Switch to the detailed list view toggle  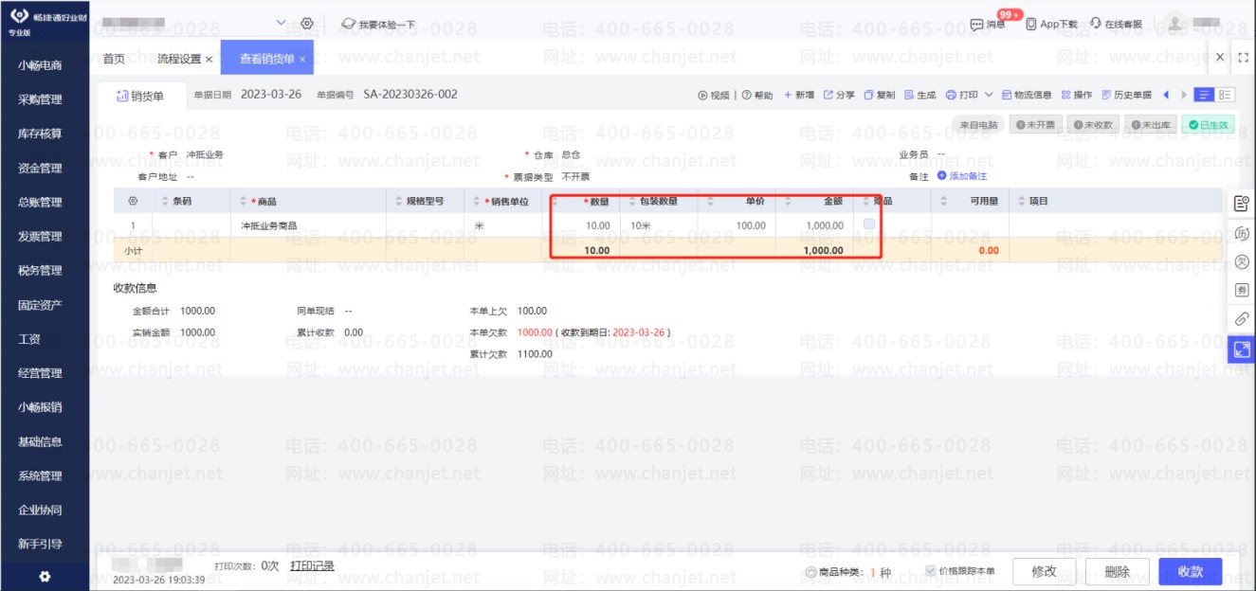pos(1226,95)
